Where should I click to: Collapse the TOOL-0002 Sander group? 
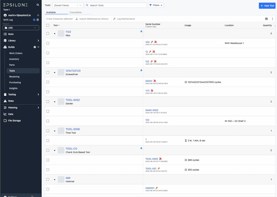click(x=55, y=102)
